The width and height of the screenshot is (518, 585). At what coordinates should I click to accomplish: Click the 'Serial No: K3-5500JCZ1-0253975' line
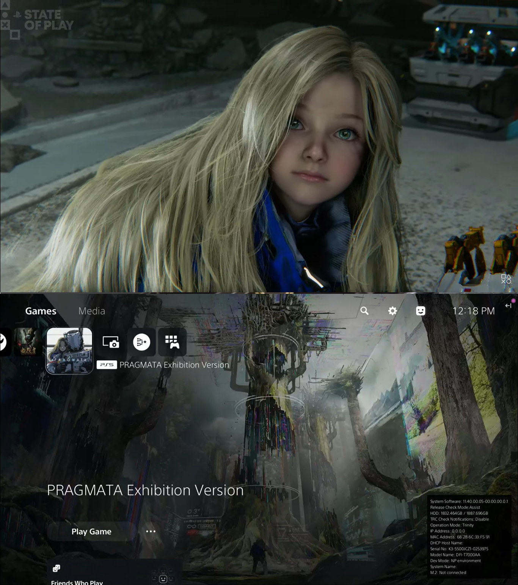(459, 549)
